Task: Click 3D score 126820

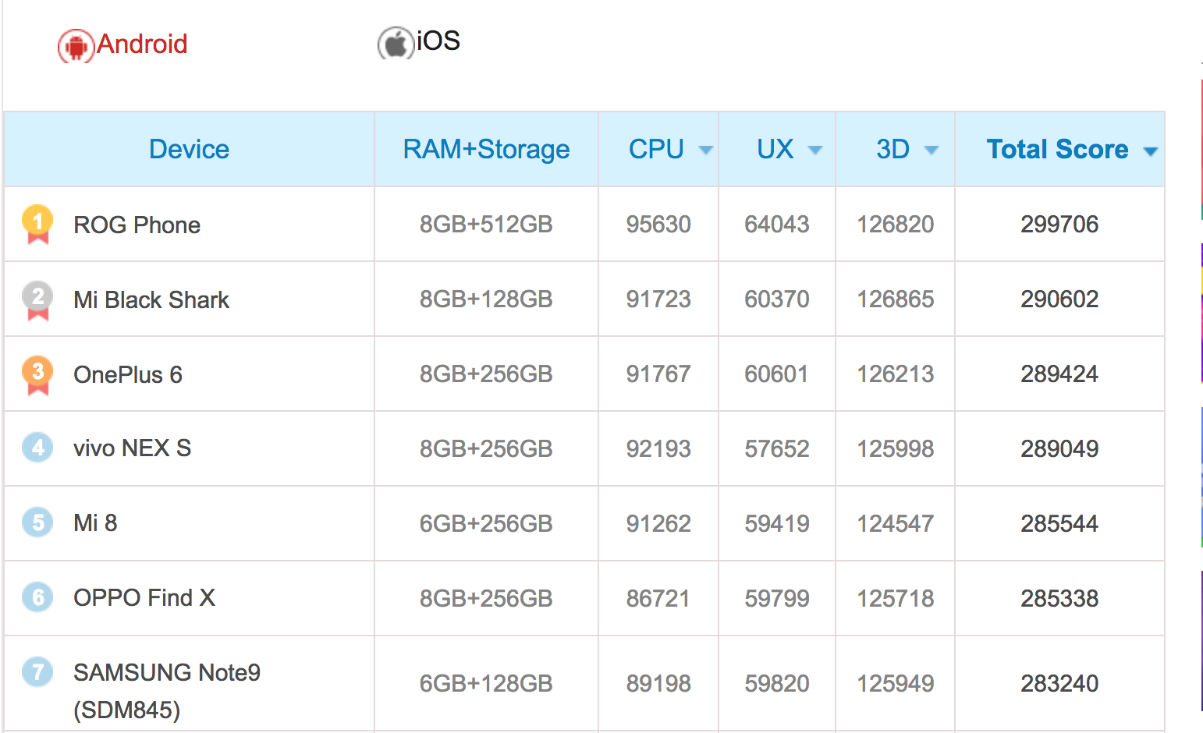Action: tap(896, 225)
